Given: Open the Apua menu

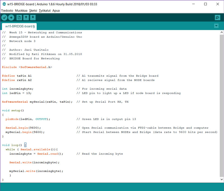Looking at the screenshot, I should pos(56,11).
